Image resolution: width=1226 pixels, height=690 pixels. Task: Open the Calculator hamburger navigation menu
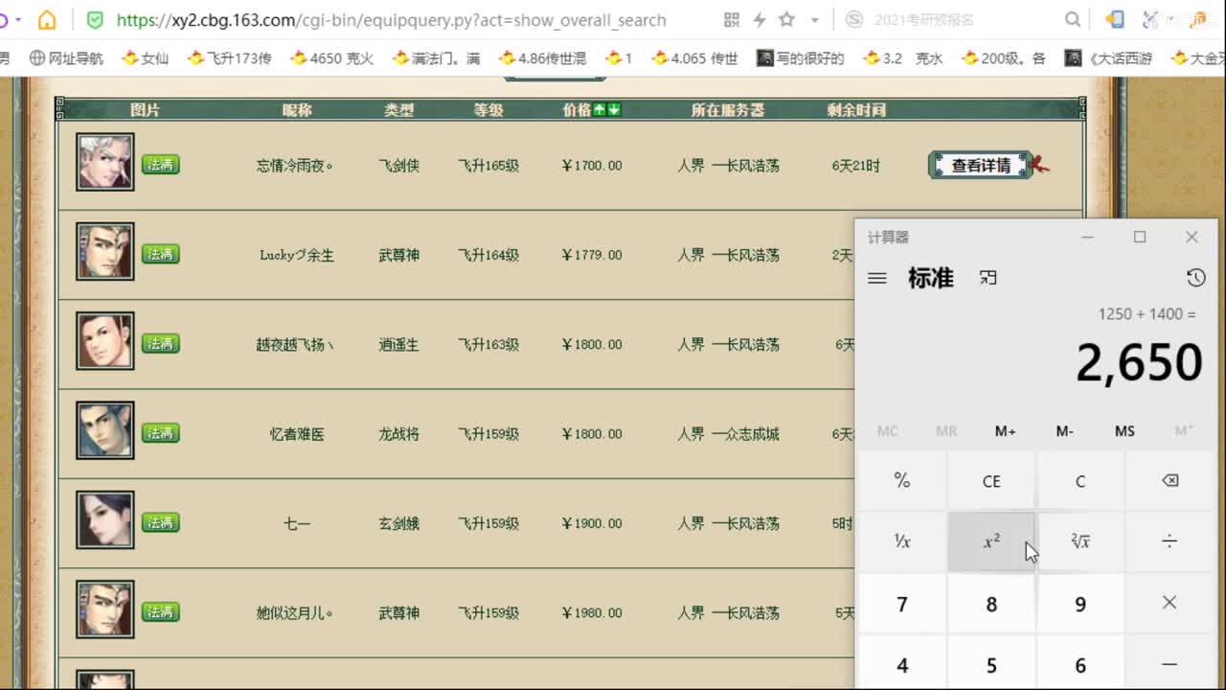coord(876,278)
